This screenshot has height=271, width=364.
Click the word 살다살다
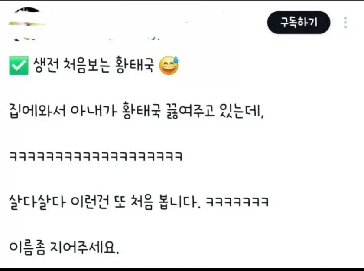37,202
